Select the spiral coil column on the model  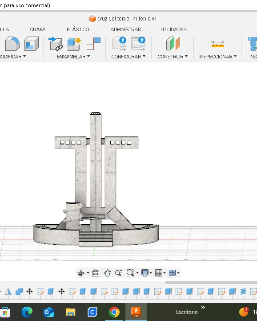pyautogui.click(x=72, y=215)
